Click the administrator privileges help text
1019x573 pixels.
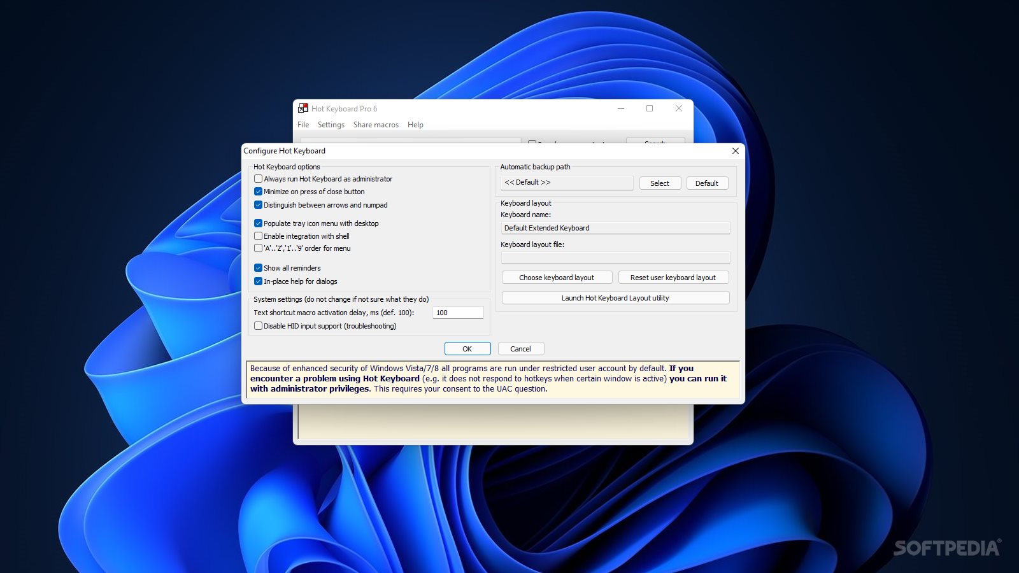point(492,379)
